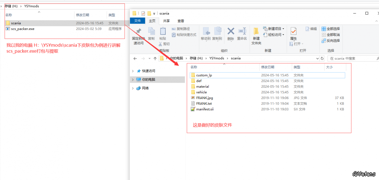Screen dimensions: 379x180
Task: Click Select All (全部选择)
Action: (x=331, y=29)
